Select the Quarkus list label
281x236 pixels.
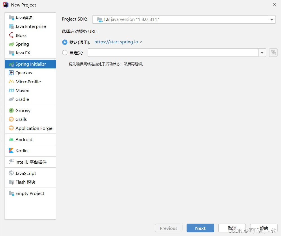click(x=24, y=73)
